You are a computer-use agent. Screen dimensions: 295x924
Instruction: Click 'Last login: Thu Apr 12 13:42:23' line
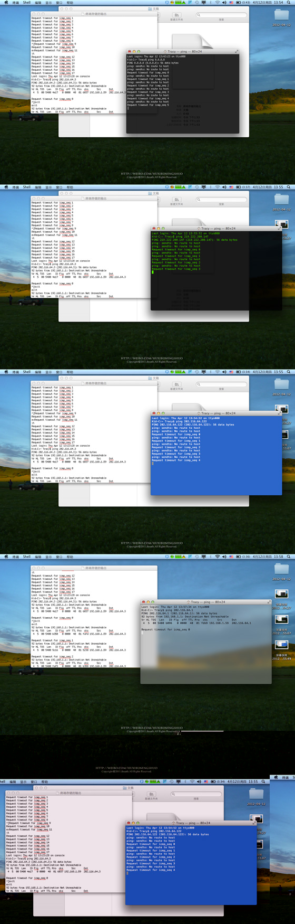pos(156,56)
